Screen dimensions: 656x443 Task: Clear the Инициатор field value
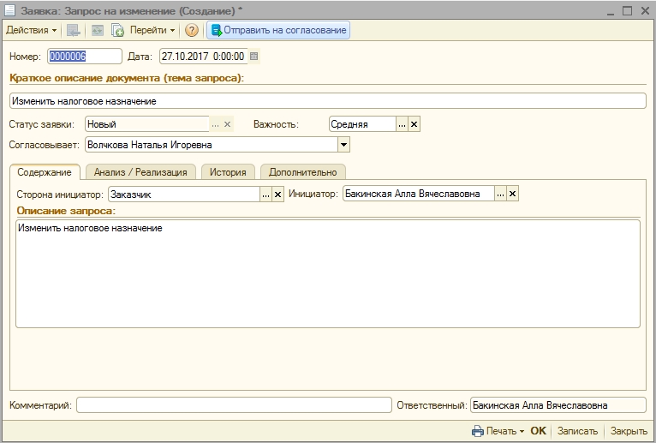point(512,195)
